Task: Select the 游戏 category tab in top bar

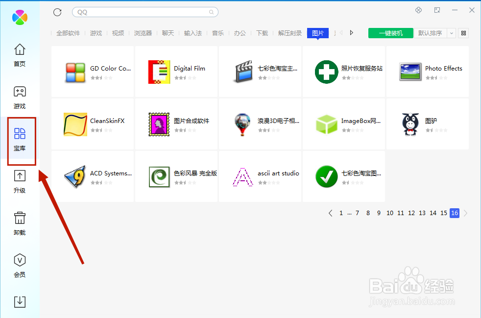Action: click(x=96, y=33)
